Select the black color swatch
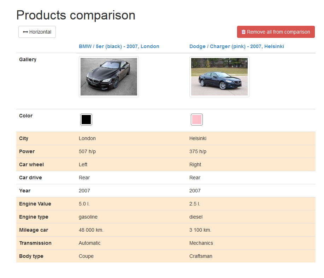 86,120
